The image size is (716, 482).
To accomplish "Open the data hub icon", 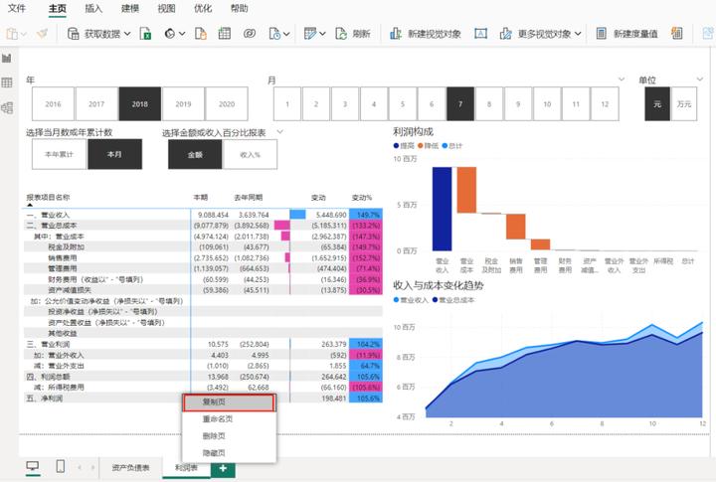I will (169, 34).
